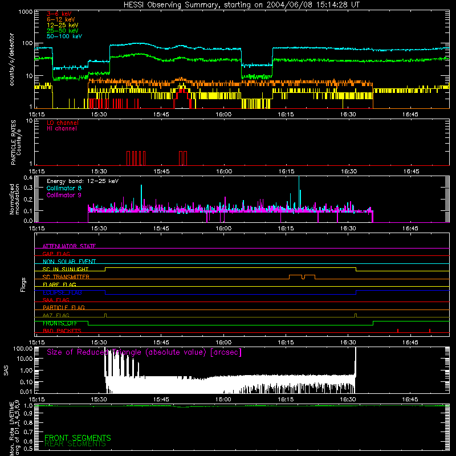Click the red 3-6 keV bump near 15:50
The image size is (456, 456).
182,98
